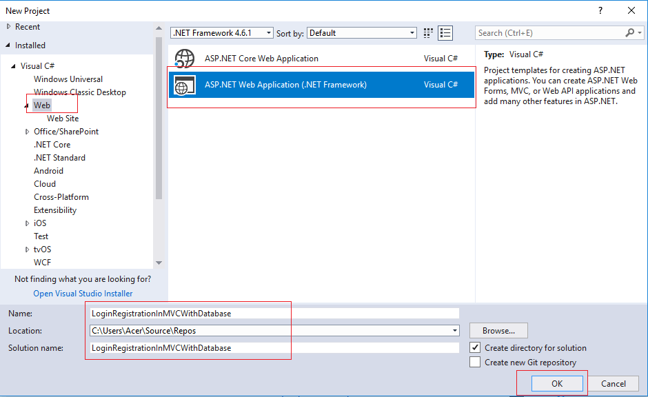Open the Sort by Default dropdown
The image size is (648, 397).
tap(412, 32)
